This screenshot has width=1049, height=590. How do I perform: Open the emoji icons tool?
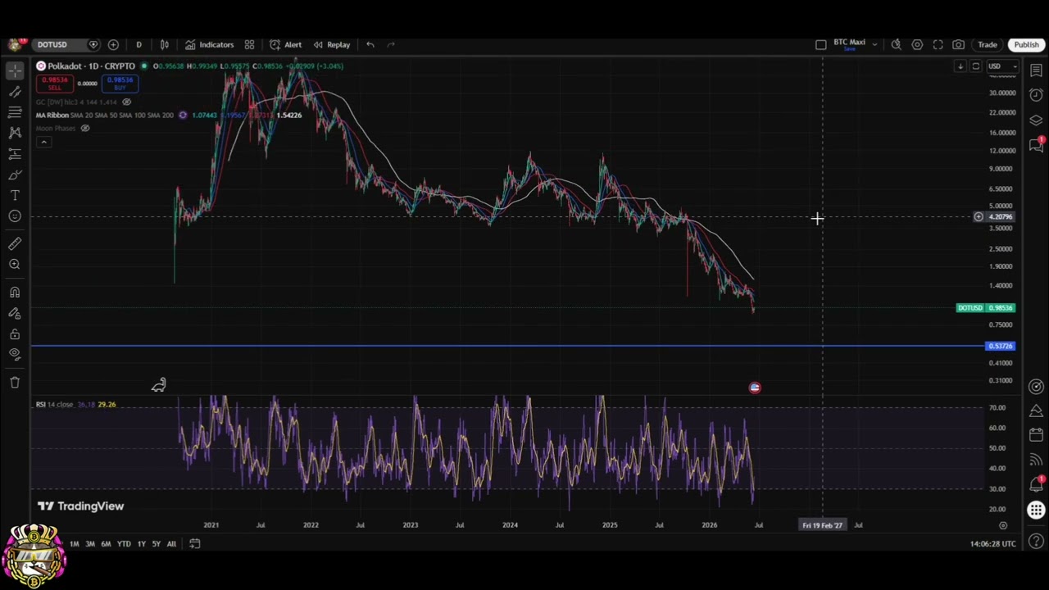tap(15, 216)
